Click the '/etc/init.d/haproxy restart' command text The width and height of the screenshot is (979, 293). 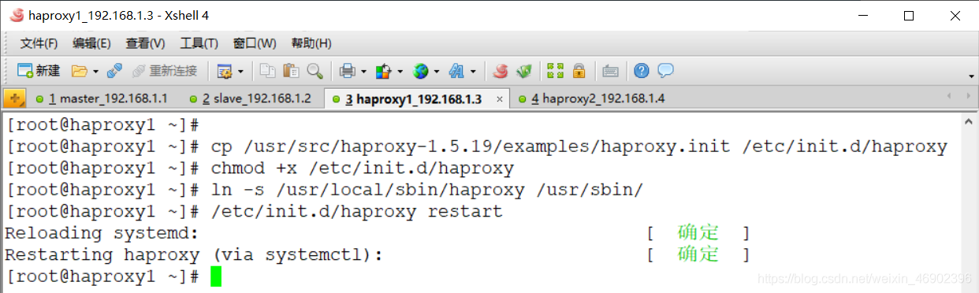(x=356, y=211)
